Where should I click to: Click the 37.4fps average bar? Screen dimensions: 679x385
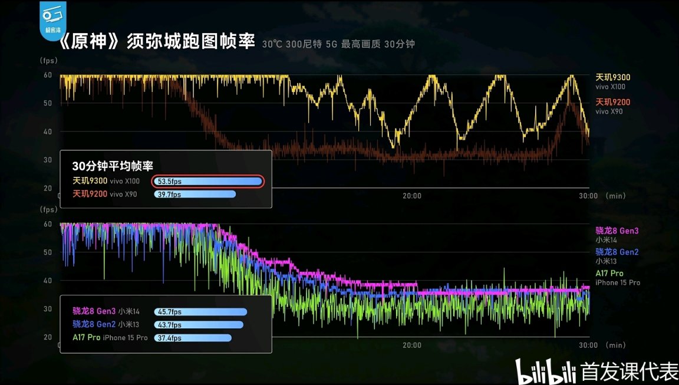(x=193, y=338)
